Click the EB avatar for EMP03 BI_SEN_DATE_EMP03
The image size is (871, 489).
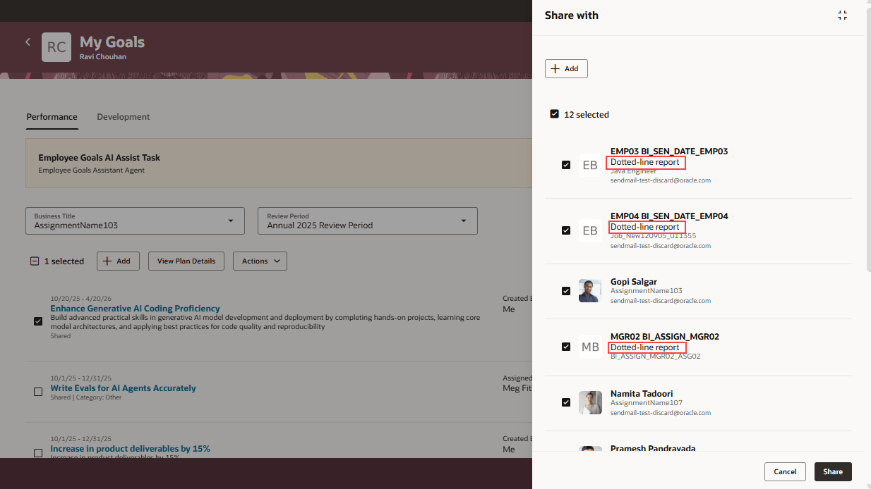[590, 165]
